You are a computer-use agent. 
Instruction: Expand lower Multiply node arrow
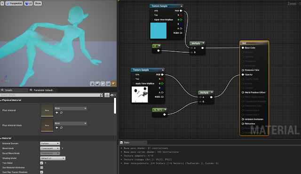coord(212,93)
